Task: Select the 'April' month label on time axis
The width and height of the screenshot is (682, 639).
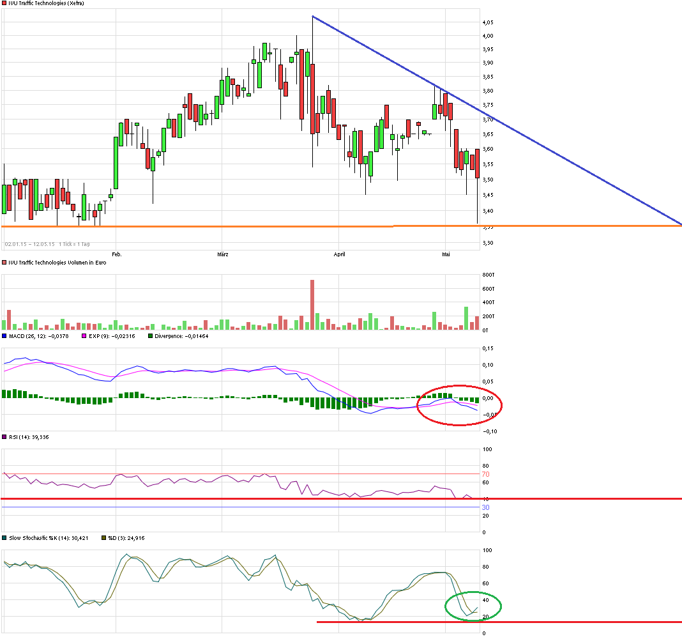Action: click(x=339, y=254)
